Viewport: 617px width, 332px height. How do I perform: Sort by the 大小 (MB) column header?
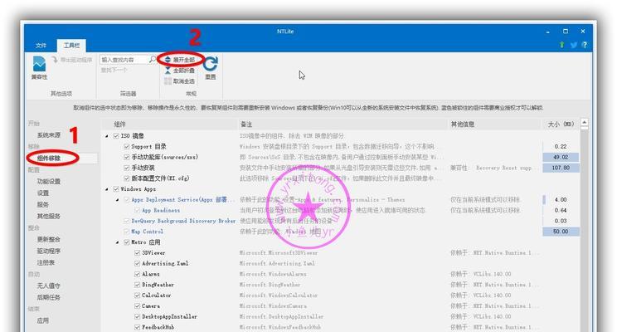[561, 124]
